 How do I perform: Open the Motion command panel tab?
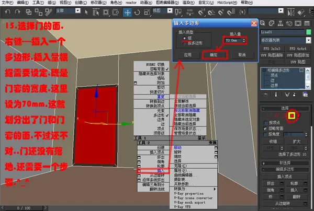click(289, 24)
